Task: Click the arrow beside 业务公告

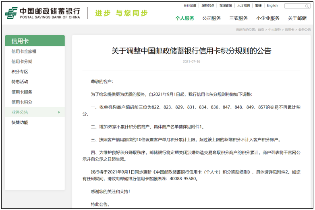Action: [59, 112]
